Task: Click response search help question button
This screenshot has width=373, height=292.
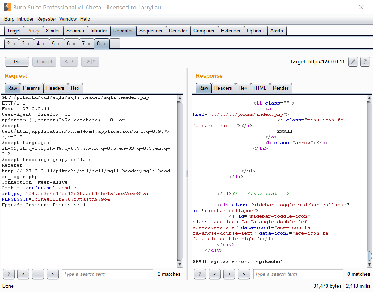Action: click(x=200, y=274)
